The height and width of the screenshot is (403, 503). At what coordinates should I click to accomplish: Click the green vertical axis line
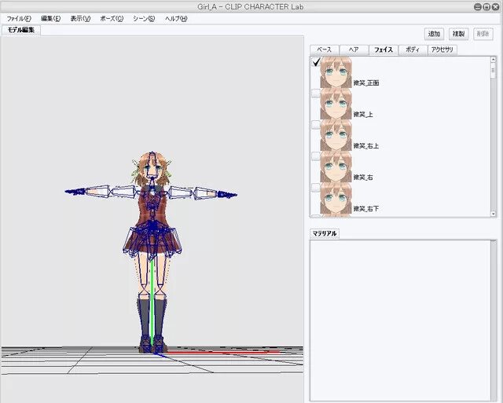click(152, 302)
